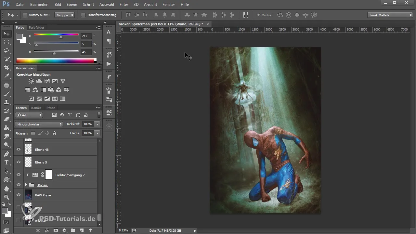The image size is (416, 234).
Task: Open the Hindurchwirken blend mode dropdown
Action: click(x=39, y=124)
